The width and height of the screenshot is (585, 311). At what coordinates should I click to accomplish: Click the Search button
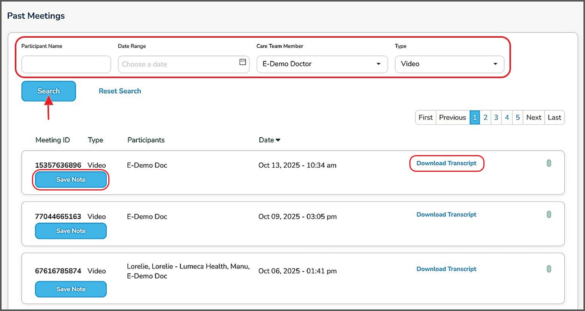coord(49,91)
